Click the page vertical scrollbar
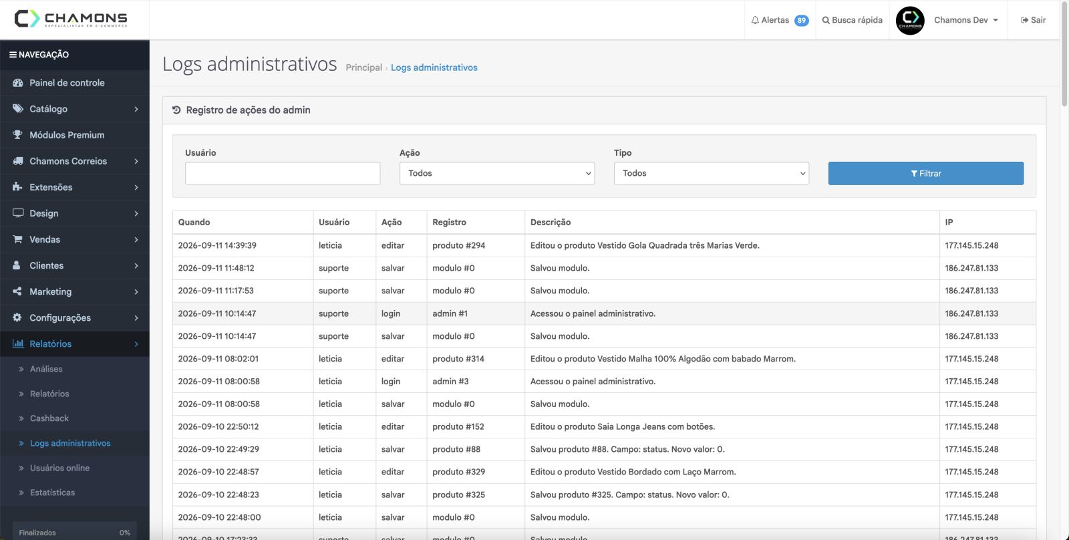The image size is (1069, 540). (1064, 53)
